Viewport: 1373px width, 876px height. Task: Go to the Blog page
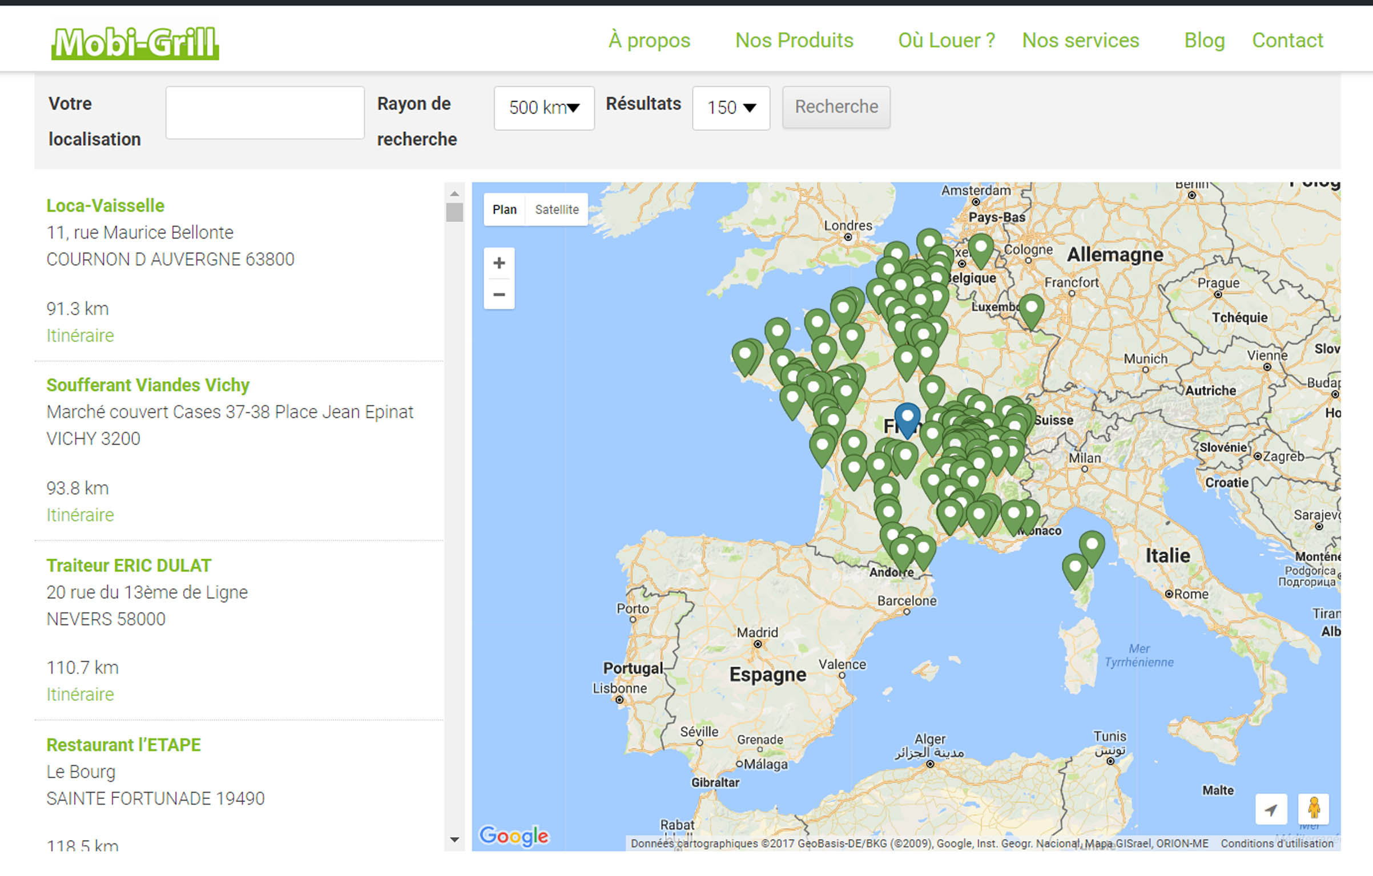(x=1205, y=41)
